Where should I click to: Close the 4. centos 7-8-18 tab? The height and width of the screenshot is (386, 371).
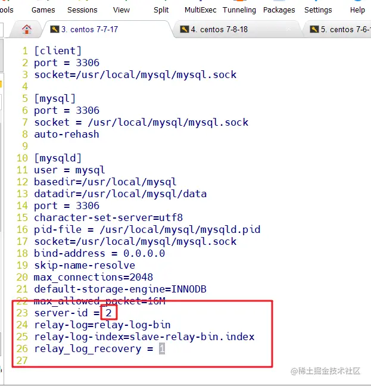[289, 30]
